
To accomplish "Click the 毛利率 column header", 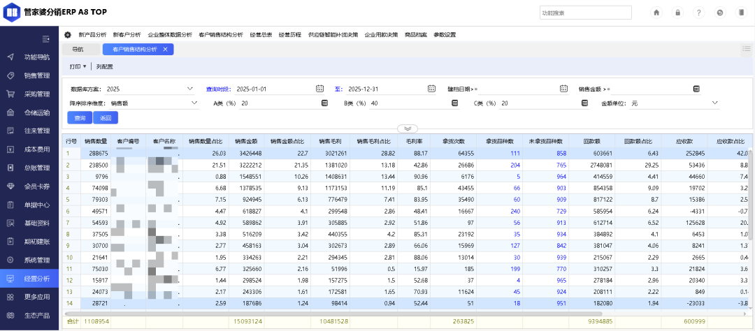I will pyautogui.click(x=414, y=142).
